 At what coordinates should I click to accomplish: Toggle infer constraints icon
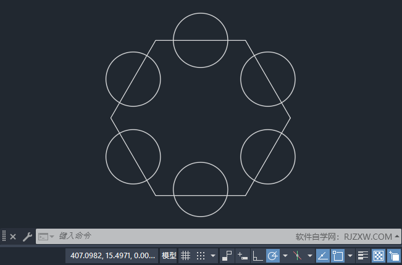pos(227,256)
